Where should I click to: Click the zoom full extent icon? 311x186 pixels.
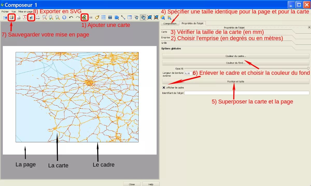45,18
